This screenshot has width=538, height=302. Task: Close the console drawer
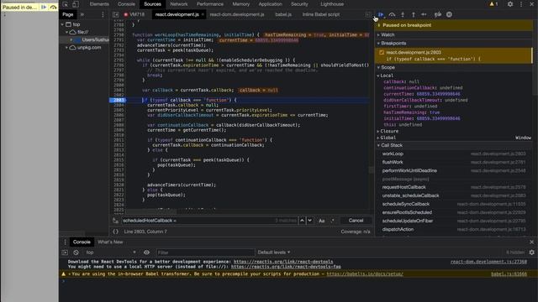click(x=532, y=242)
